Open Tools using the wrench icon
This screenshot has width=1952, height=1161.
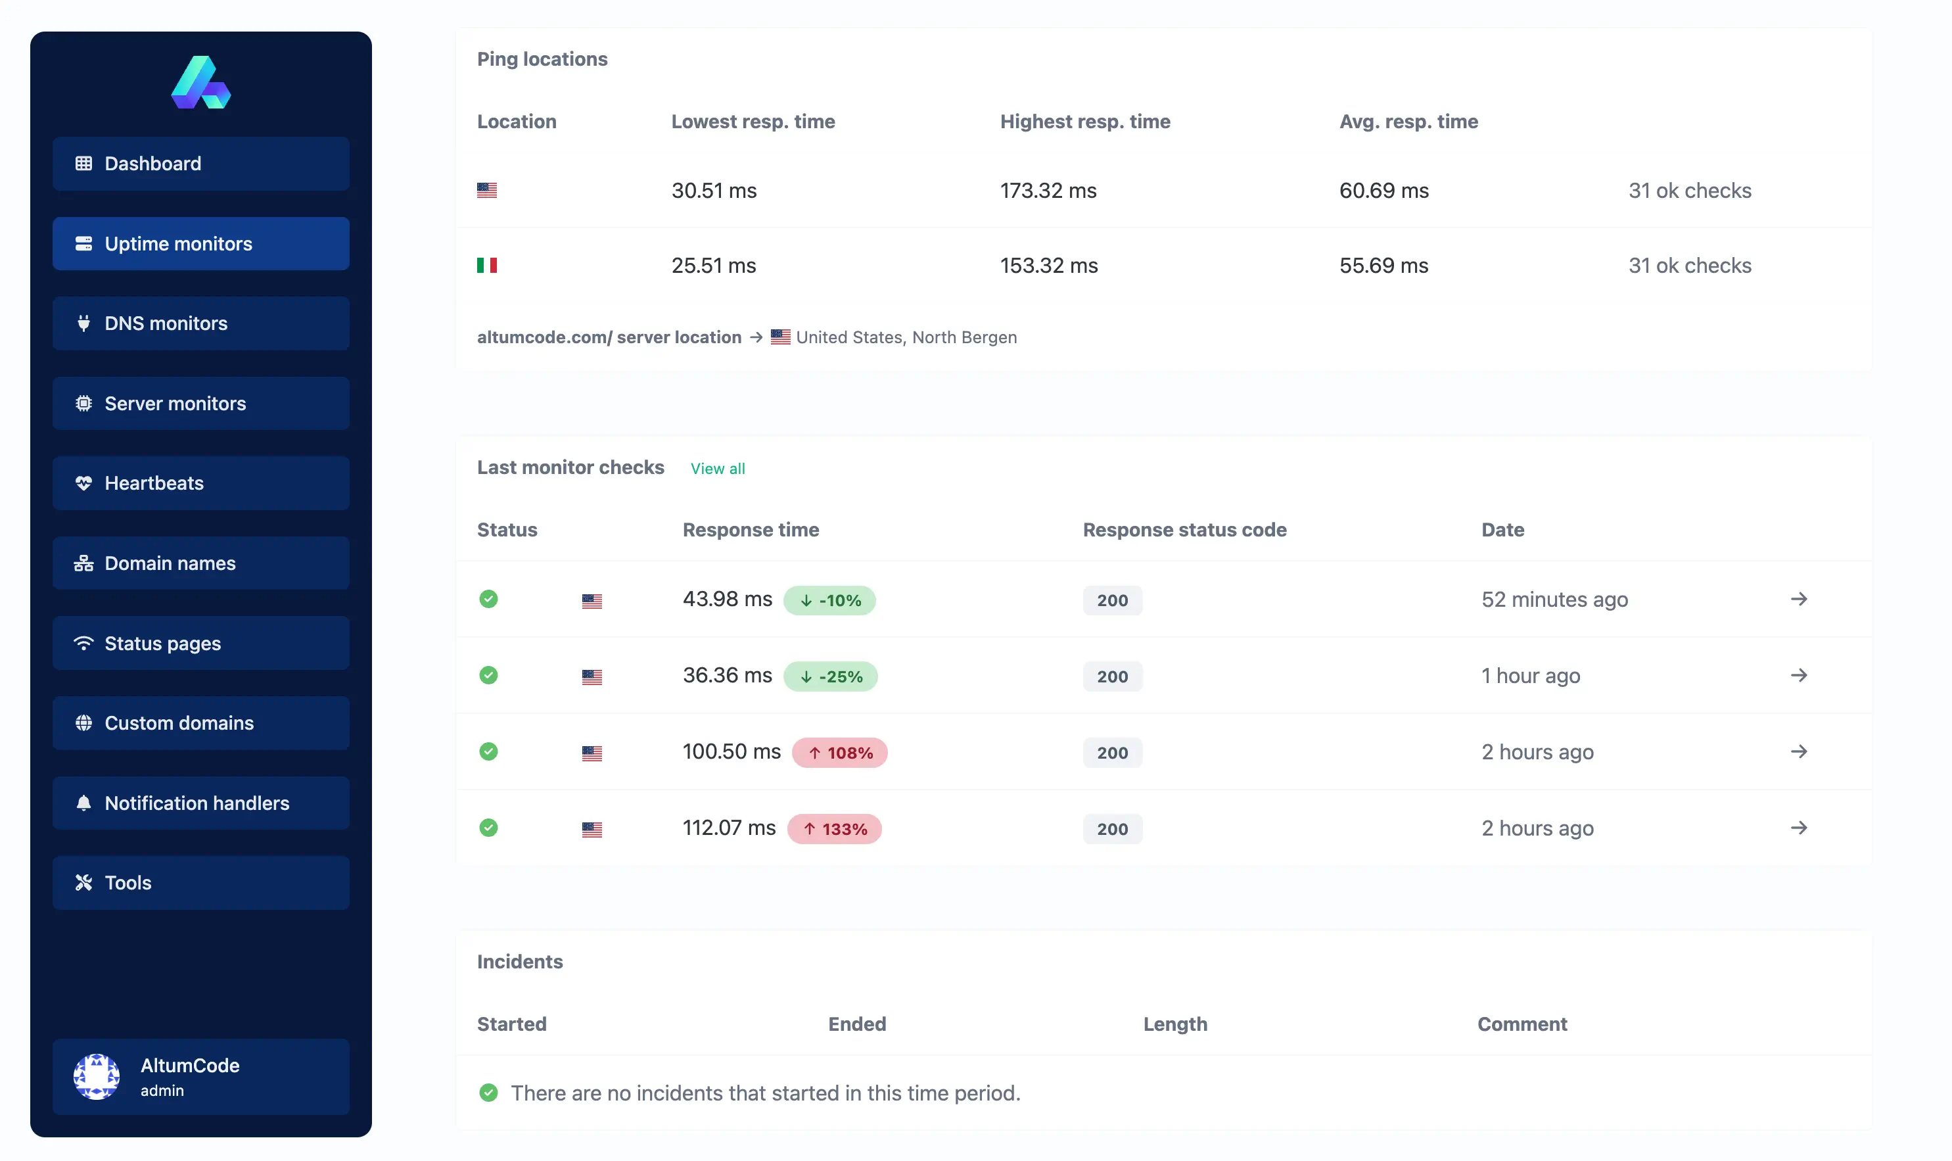pyautogui.click(x=83, y=882)
